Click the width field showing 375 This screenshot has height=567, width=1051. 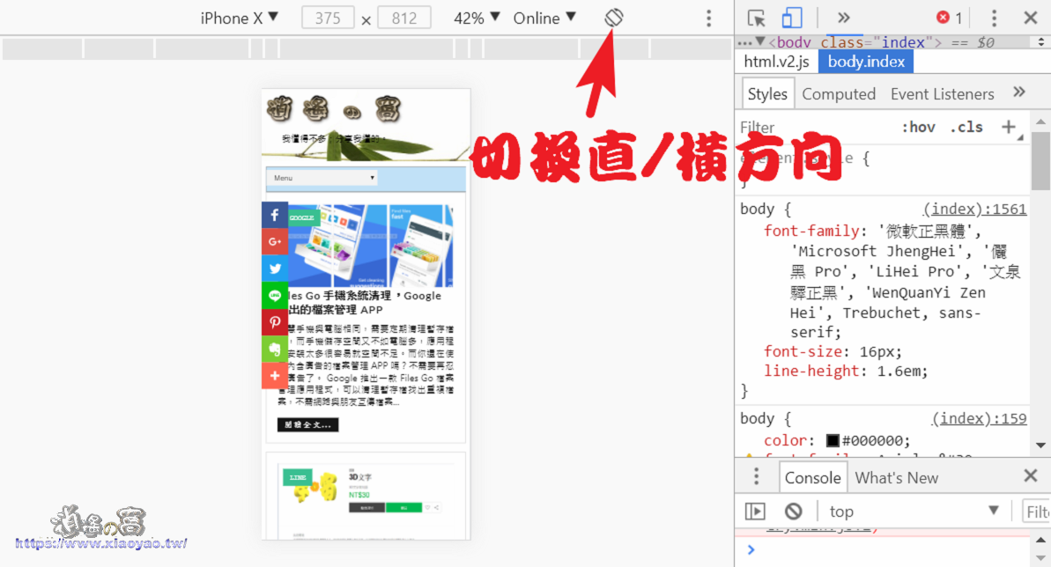(x=328, y=18)
